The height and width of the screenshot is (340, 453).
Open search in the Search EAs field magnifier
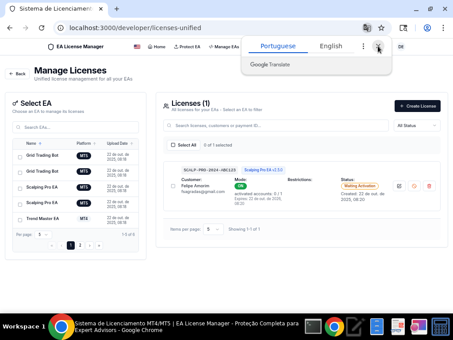click(x=18, y=127)
